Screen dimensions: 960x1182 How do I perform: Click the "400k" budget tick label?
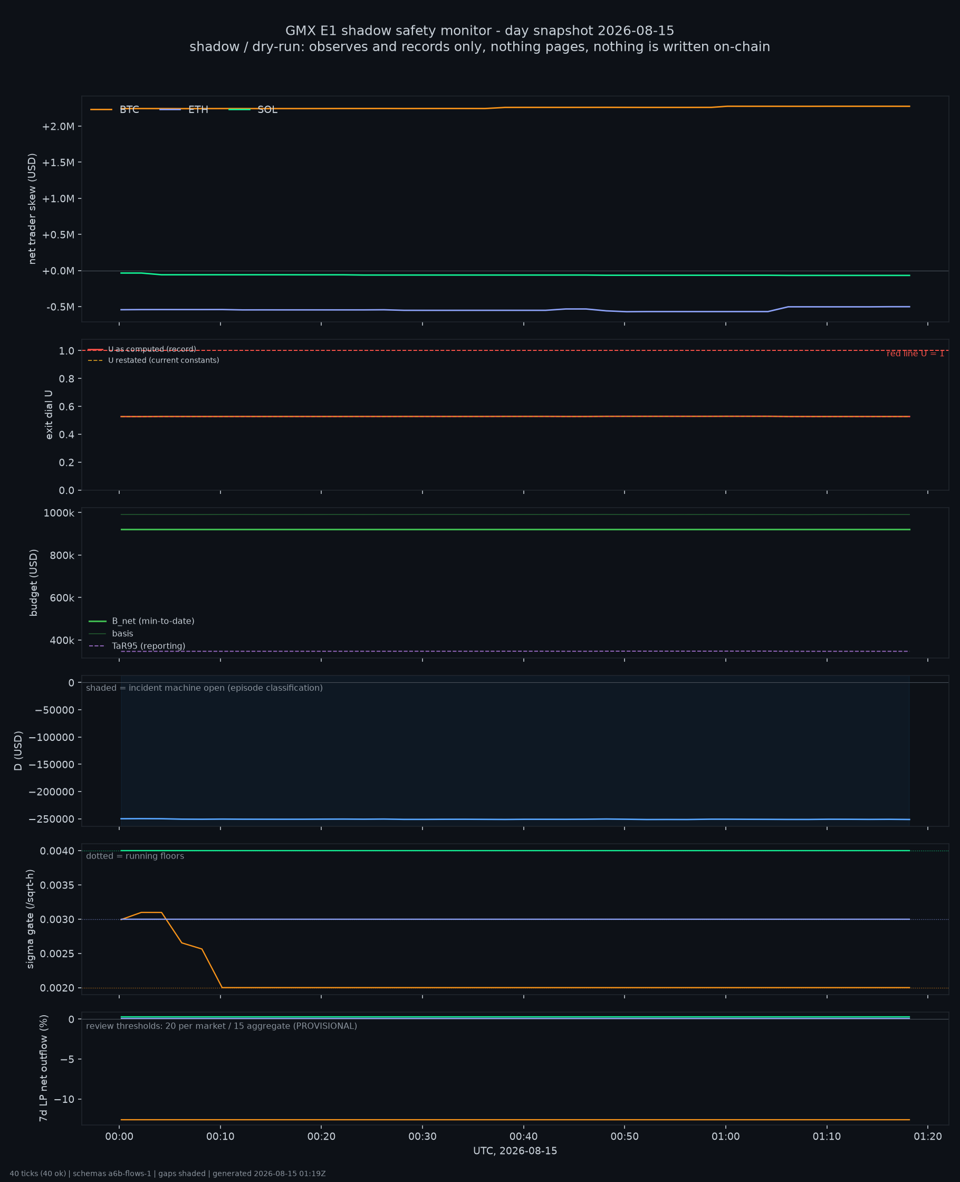click(62, 641)
